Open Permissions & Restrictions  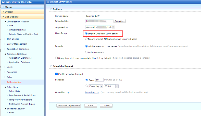(x=22, y=95)
